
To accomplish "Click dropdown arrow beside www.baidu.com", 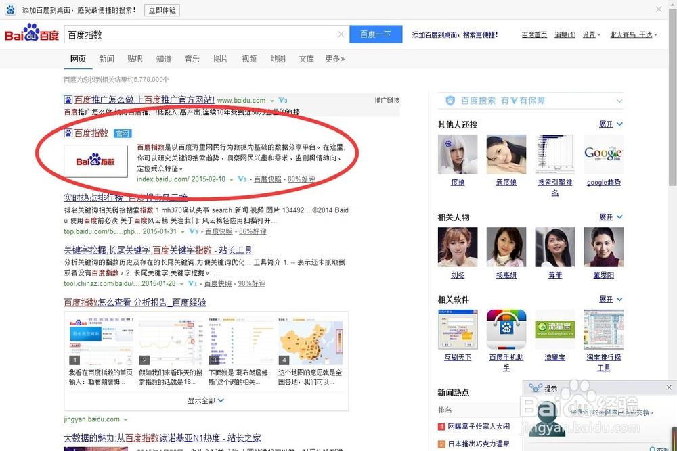I will click(272, 101).
